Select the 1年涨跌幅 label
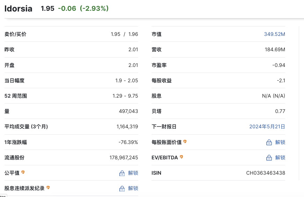The height and width of the screenshot is (197, 304). point(16,142)
